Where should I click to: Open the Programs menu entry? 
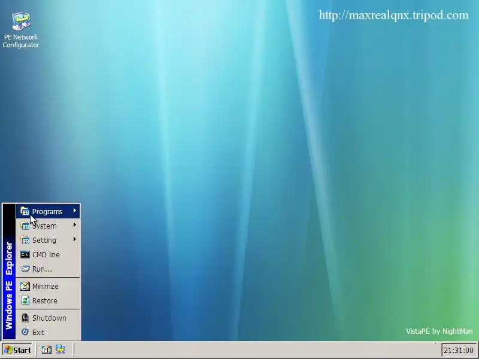click(48, 211)
